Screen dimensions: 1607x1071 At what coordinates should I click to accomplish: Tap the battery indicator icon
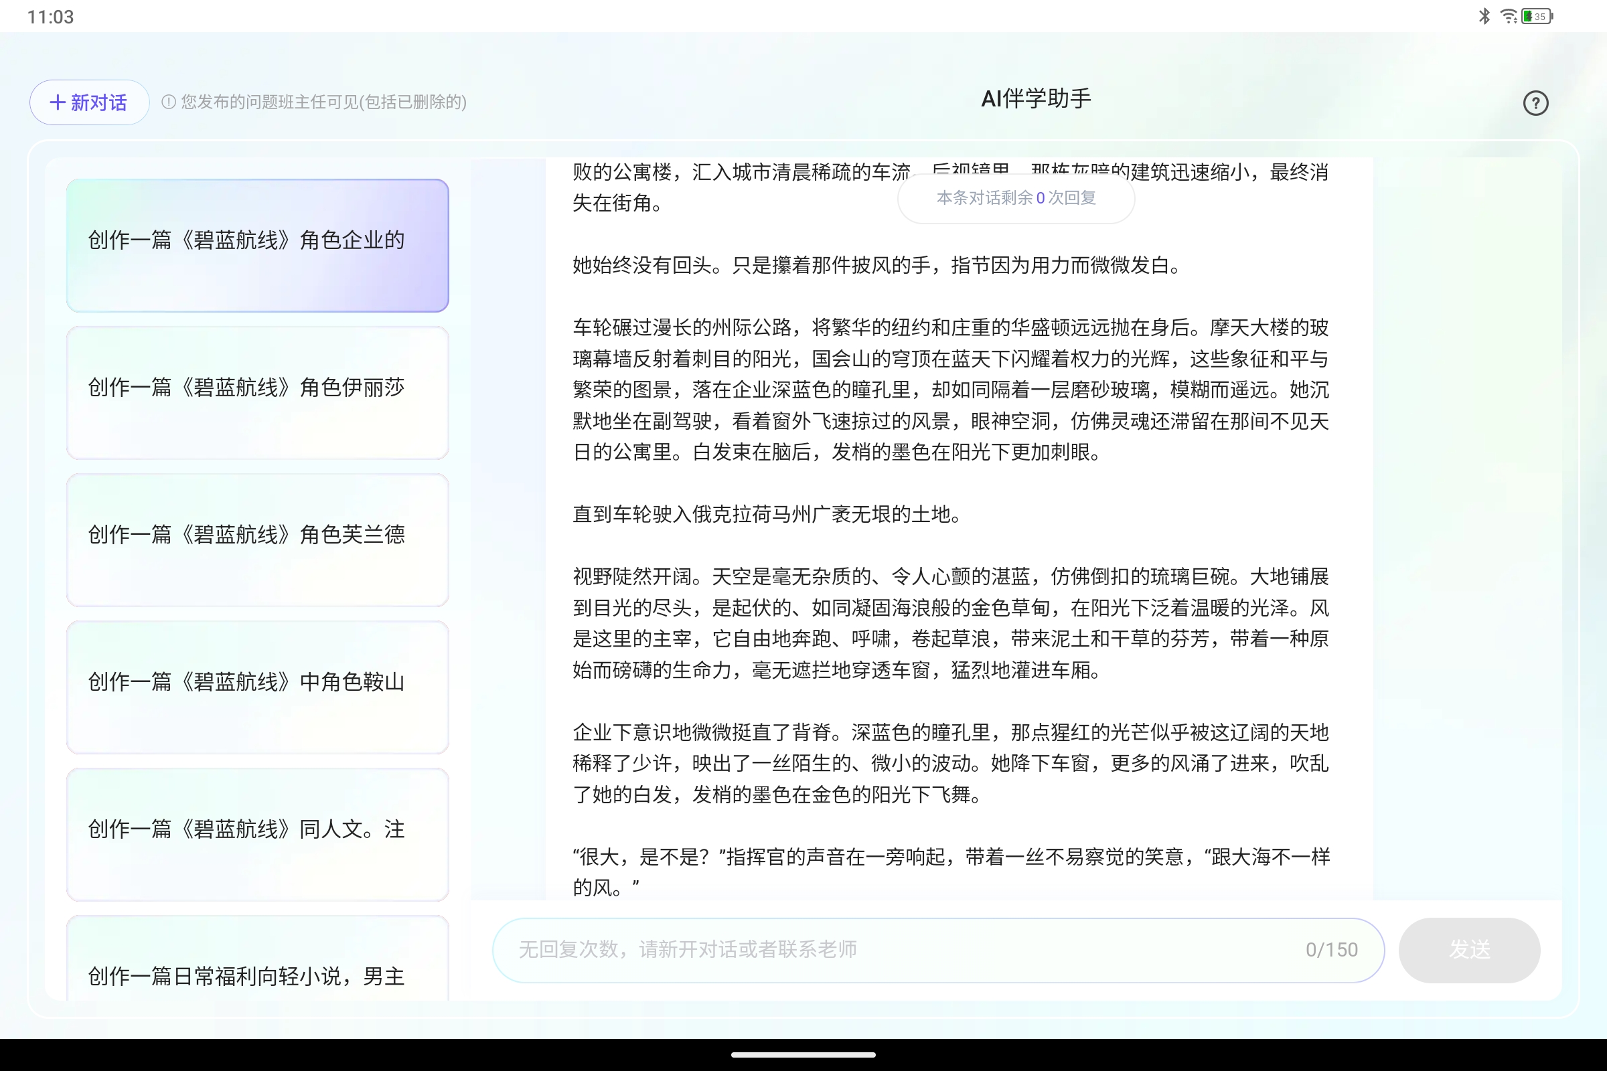[1537, 16]
